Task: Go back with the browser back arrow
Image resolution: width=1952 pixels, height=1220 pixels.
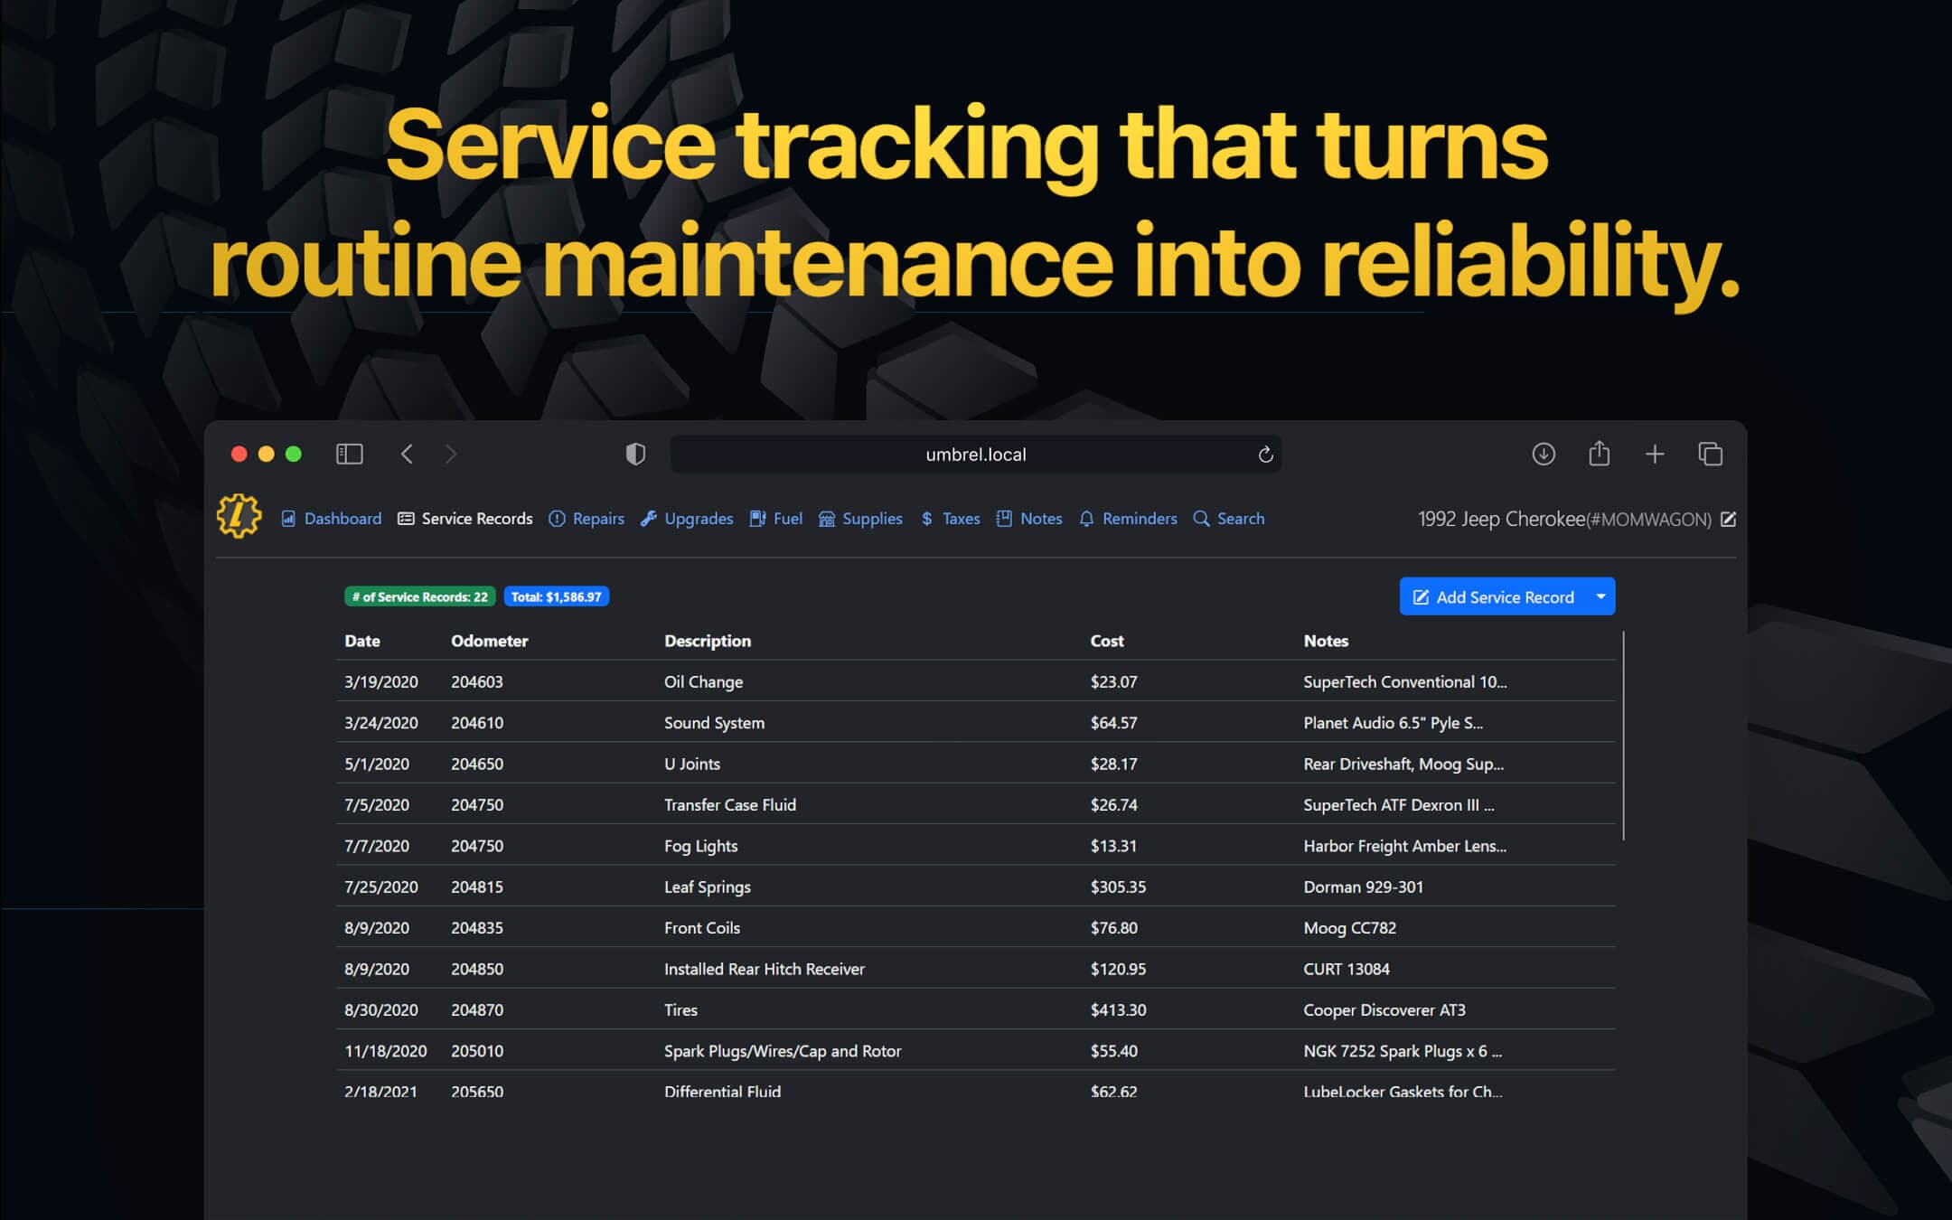Action: coord(407,454)
